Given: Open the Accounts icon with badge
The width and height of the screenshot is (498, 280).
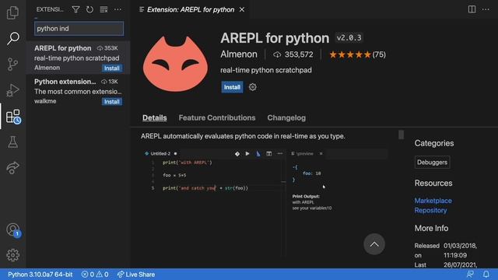Looking at the screenshot, I should click(x=12, y=230).
